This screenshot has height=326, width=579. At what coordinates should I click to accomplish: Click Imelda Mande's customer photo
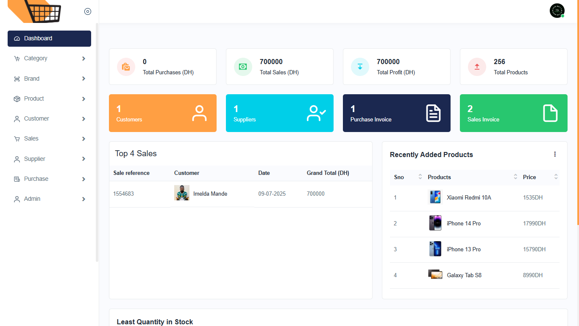tap(182, 193)
